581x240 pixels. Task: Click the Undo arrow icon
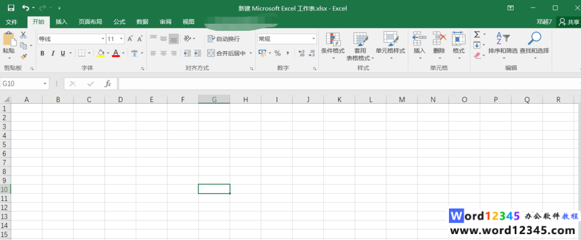pyautogui.click(x=25, y=8)
